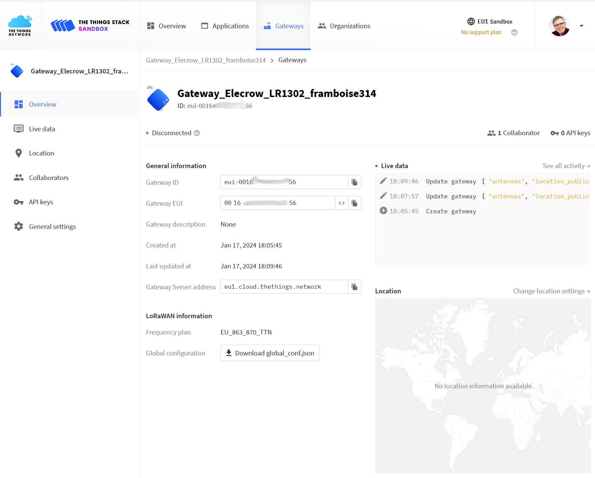The width and height of the screenshot is (595, 478).
Task: Click the world map location placeholder
Action: pos(483,386)
